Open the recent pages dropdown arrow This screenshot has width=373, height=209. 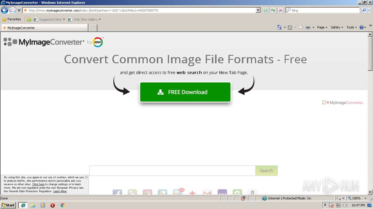coord(19,10)
